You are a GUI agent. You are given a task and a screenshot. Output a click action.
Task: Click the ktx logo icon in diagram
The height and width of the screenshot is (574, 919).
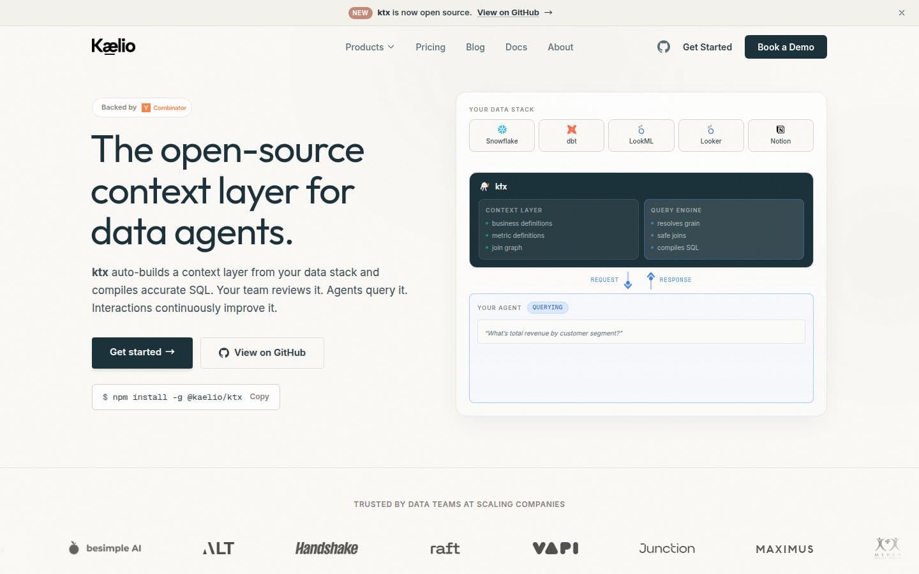484,186
